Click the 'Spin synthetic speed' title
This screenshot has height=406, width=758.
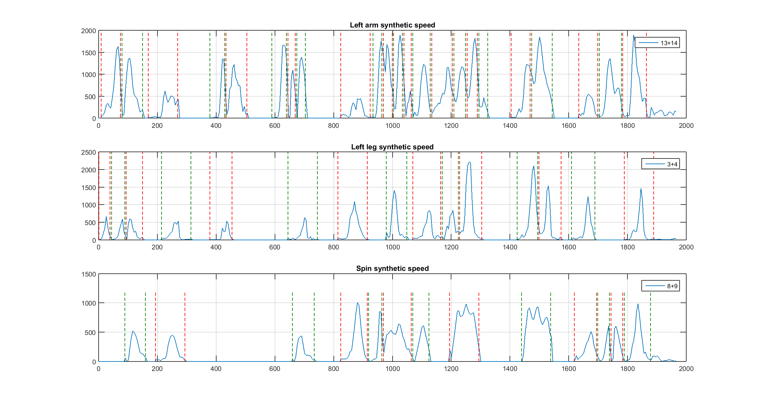tap(392, 268)
